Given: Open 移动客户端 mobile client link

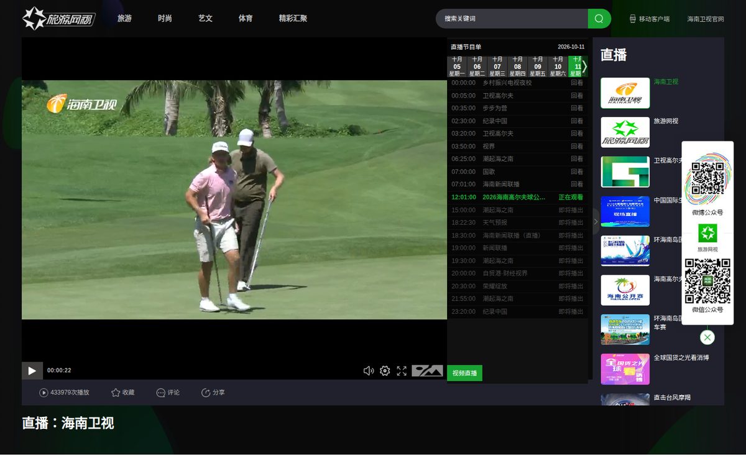Looking at the screenshot, I should [650, 19].
